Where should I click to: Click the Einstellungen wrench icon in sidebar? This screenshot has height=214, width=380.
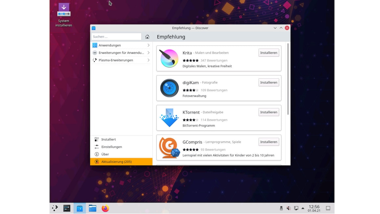pyautogui.click(x=95, y=147)
